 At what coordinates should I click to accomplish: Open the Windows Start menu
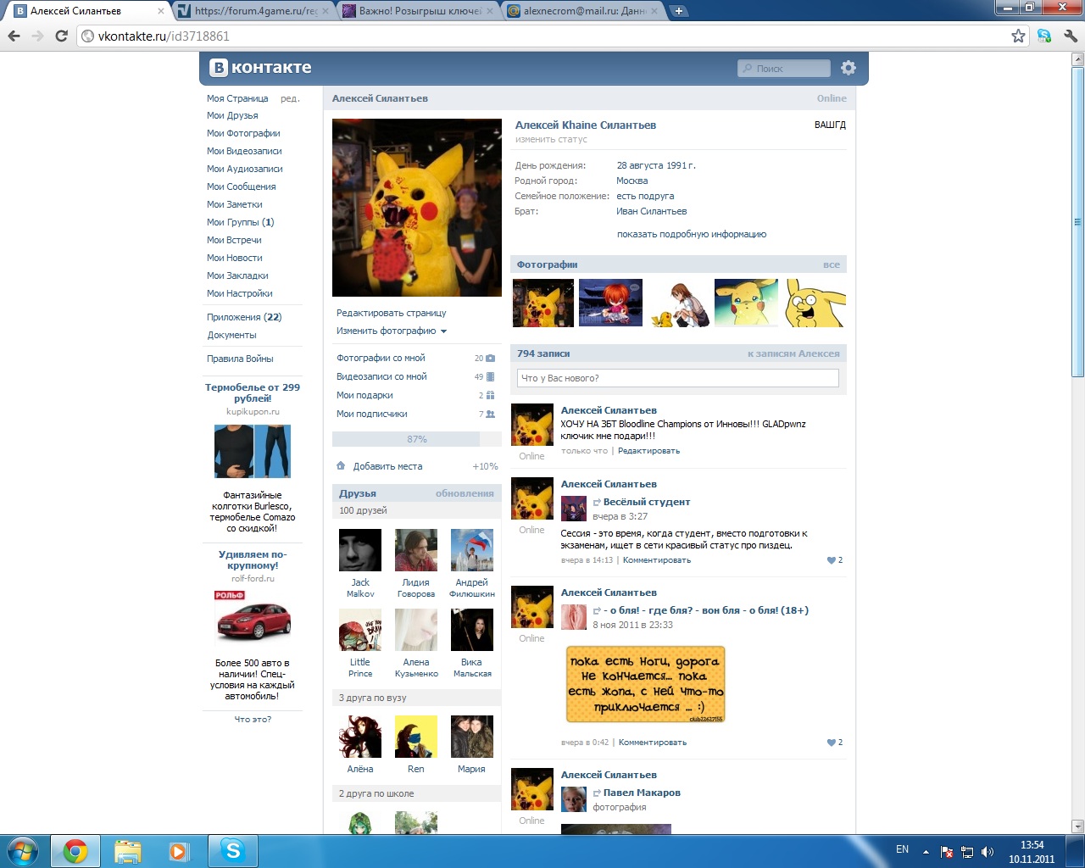22,850
